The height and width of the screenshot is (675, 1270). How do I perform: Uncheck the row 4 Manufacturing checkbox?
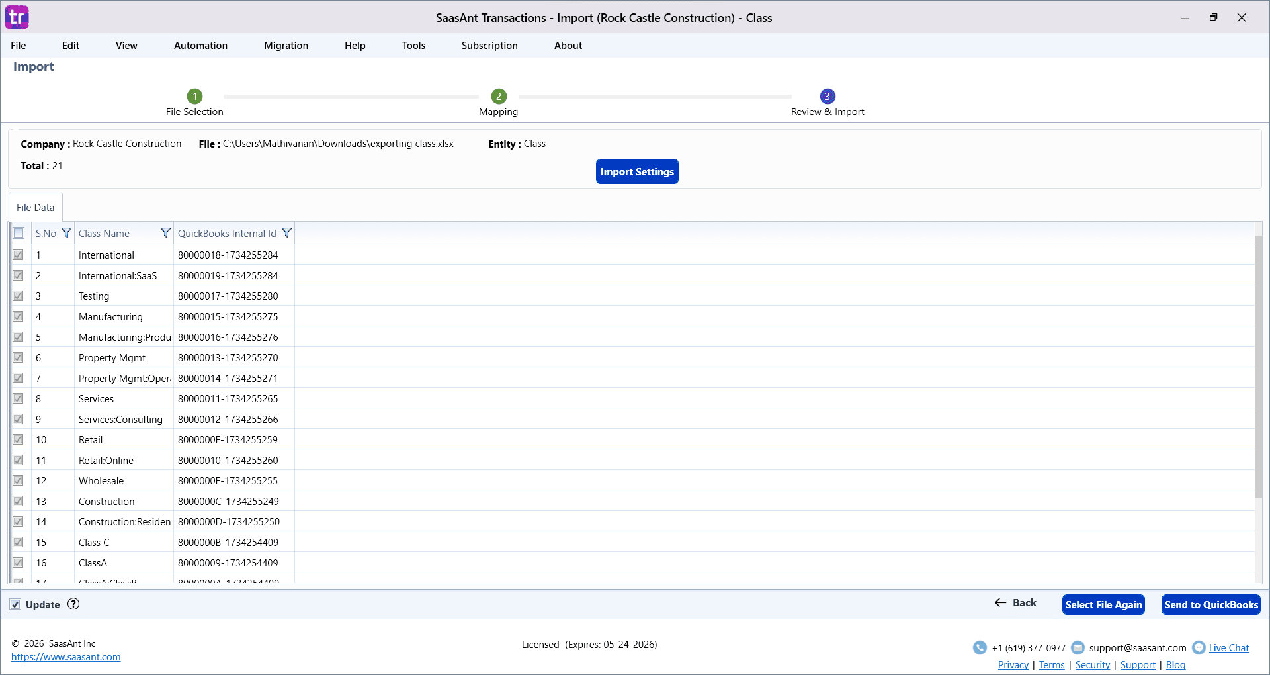pos(18,316)
